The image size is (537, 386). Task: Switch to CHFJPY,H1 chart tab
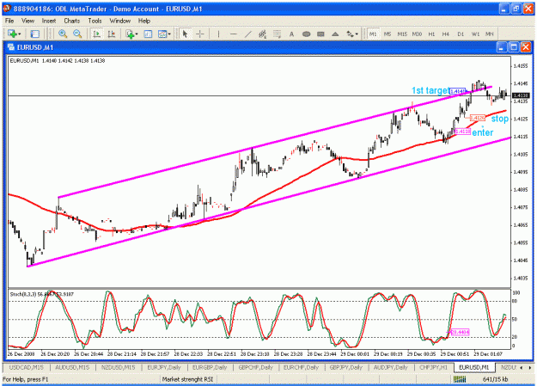434,367
